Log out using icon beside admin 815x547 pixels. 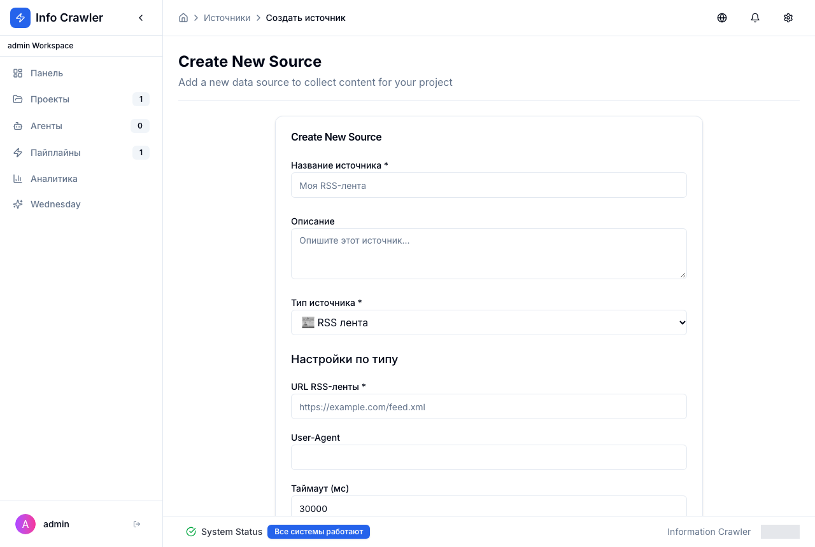pyautogui.click(x=137, y=524)
